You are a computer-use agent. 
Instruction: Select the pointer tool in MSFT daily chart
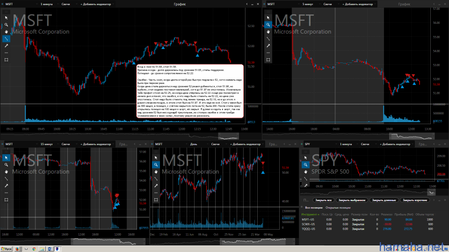(x=156, y=158)
